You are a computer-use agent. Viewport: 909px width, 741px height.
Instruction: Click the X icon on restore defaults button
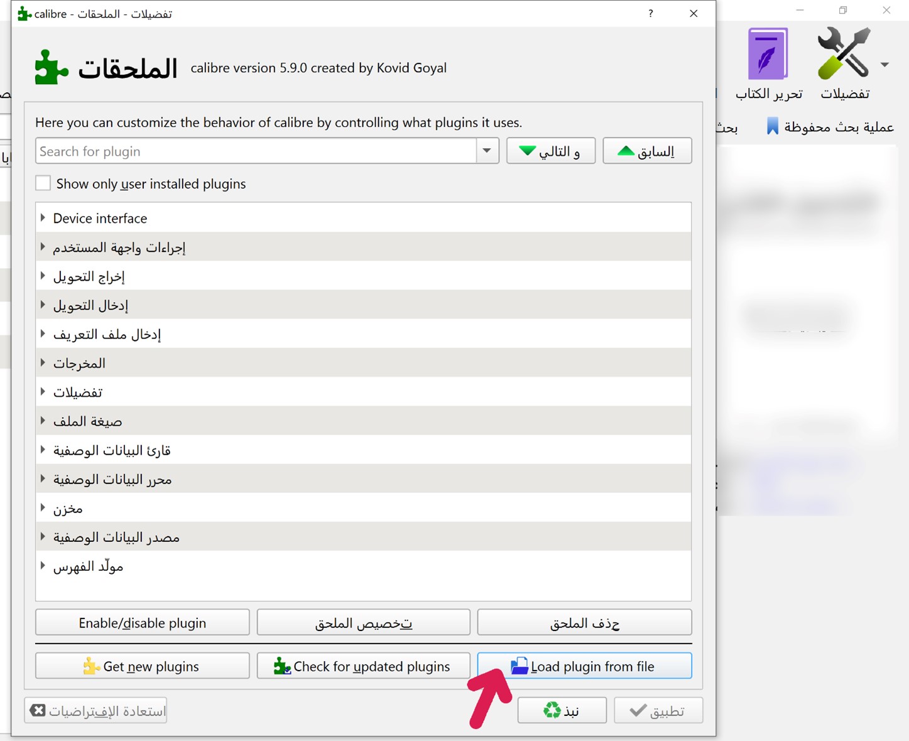click(38, 710)
